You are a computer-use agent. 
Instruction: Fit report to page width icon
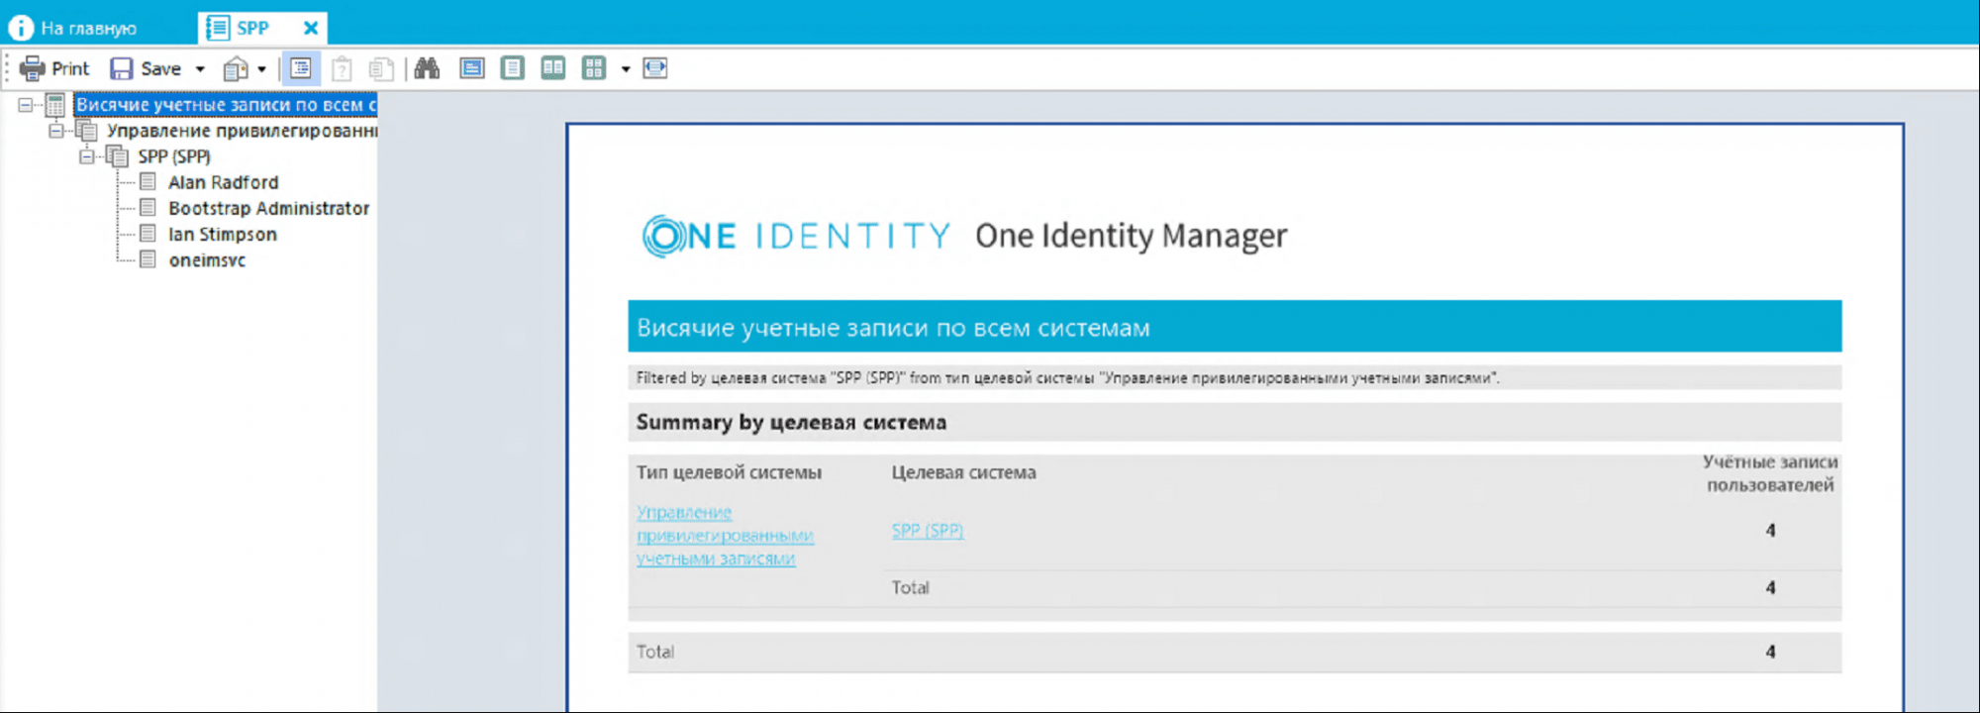pyautogui.click(x=655, y=68)
